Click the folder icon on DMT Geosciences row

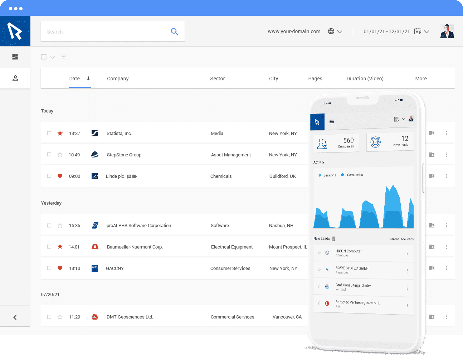(x=432, y=317)
